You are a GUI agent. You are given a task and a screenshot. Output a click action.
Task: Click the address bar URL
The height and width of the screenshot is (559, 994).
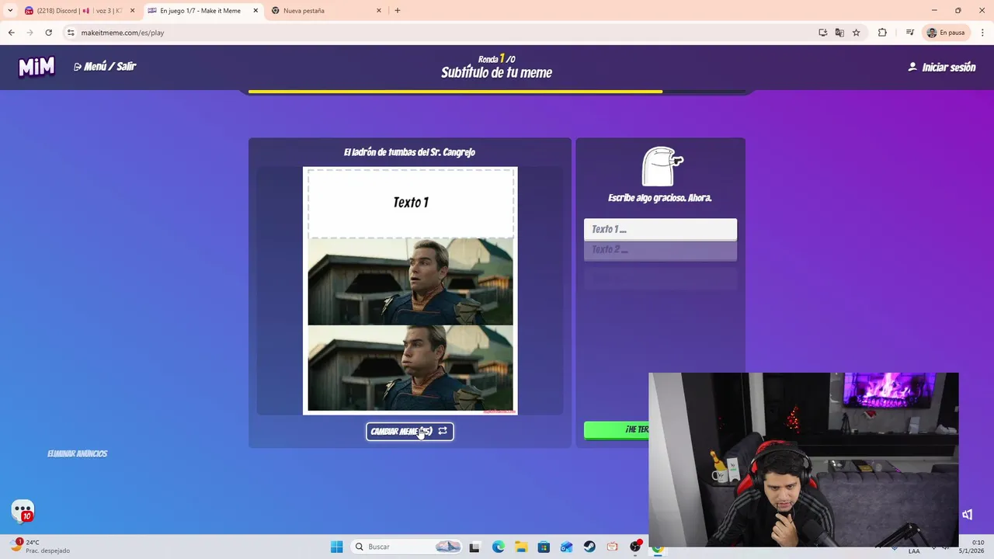pos(123,33)
